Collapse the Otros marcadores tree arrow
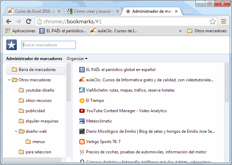Viewport: 232px width, 165px height. pos(9,80)
